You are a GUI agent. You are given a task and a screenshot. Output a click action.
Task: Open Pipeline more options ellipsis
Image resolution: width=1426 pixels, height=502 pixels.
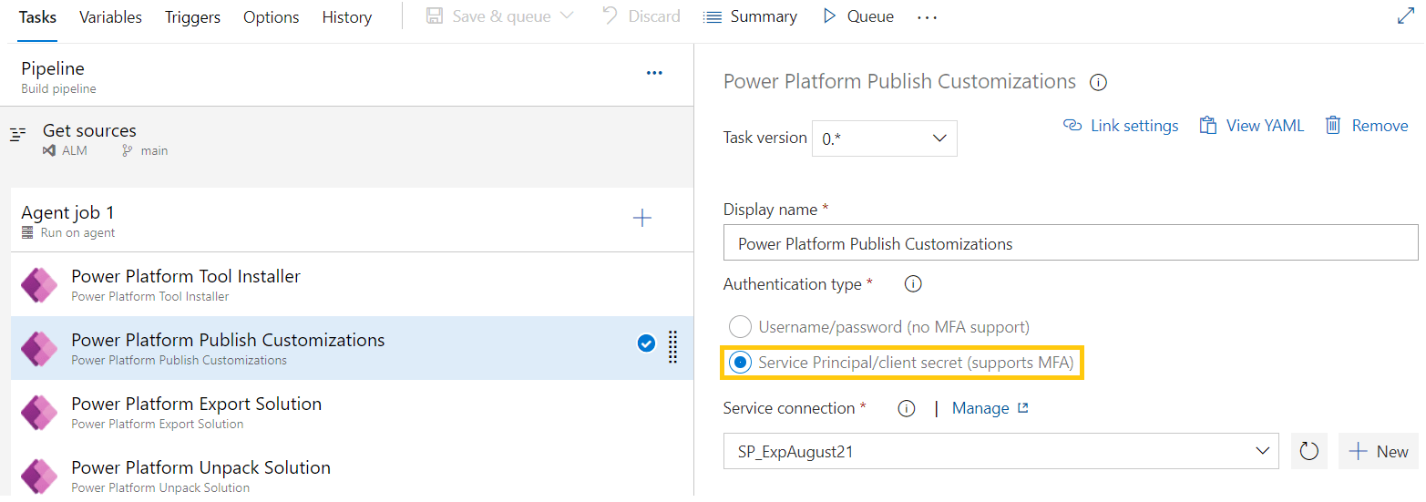(654, 73)
